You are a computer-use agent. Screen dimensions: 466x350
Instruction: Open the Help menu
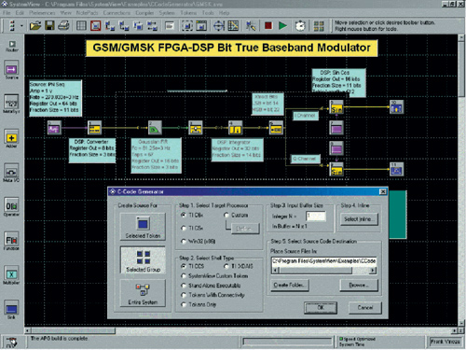224,13
